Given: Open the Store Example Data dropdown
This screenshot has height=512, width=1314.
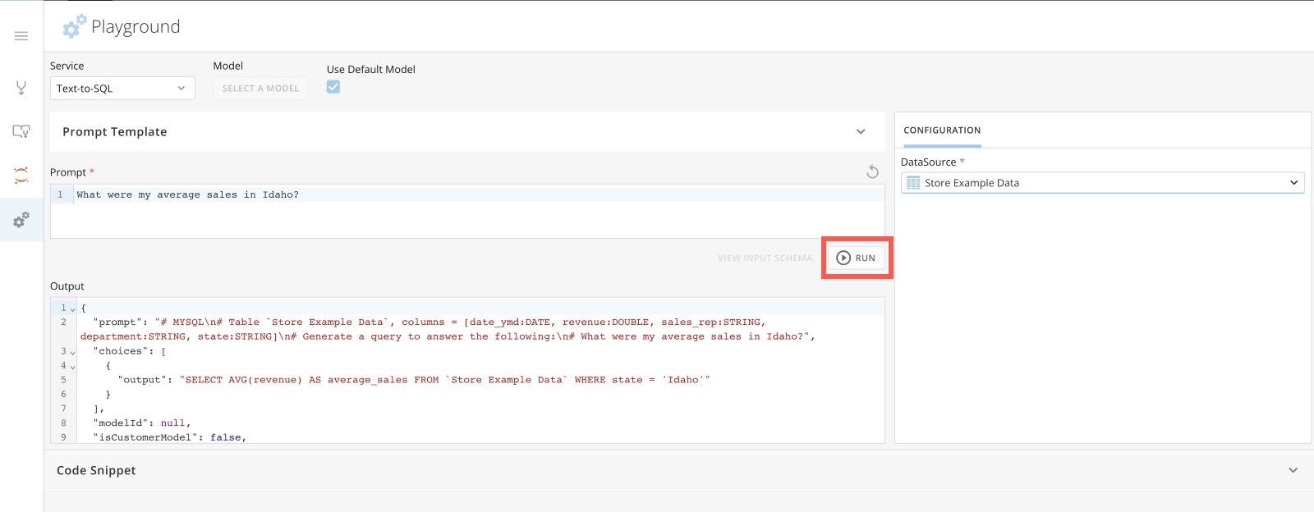Looking at the screenshot, I should pos(1102,183).
